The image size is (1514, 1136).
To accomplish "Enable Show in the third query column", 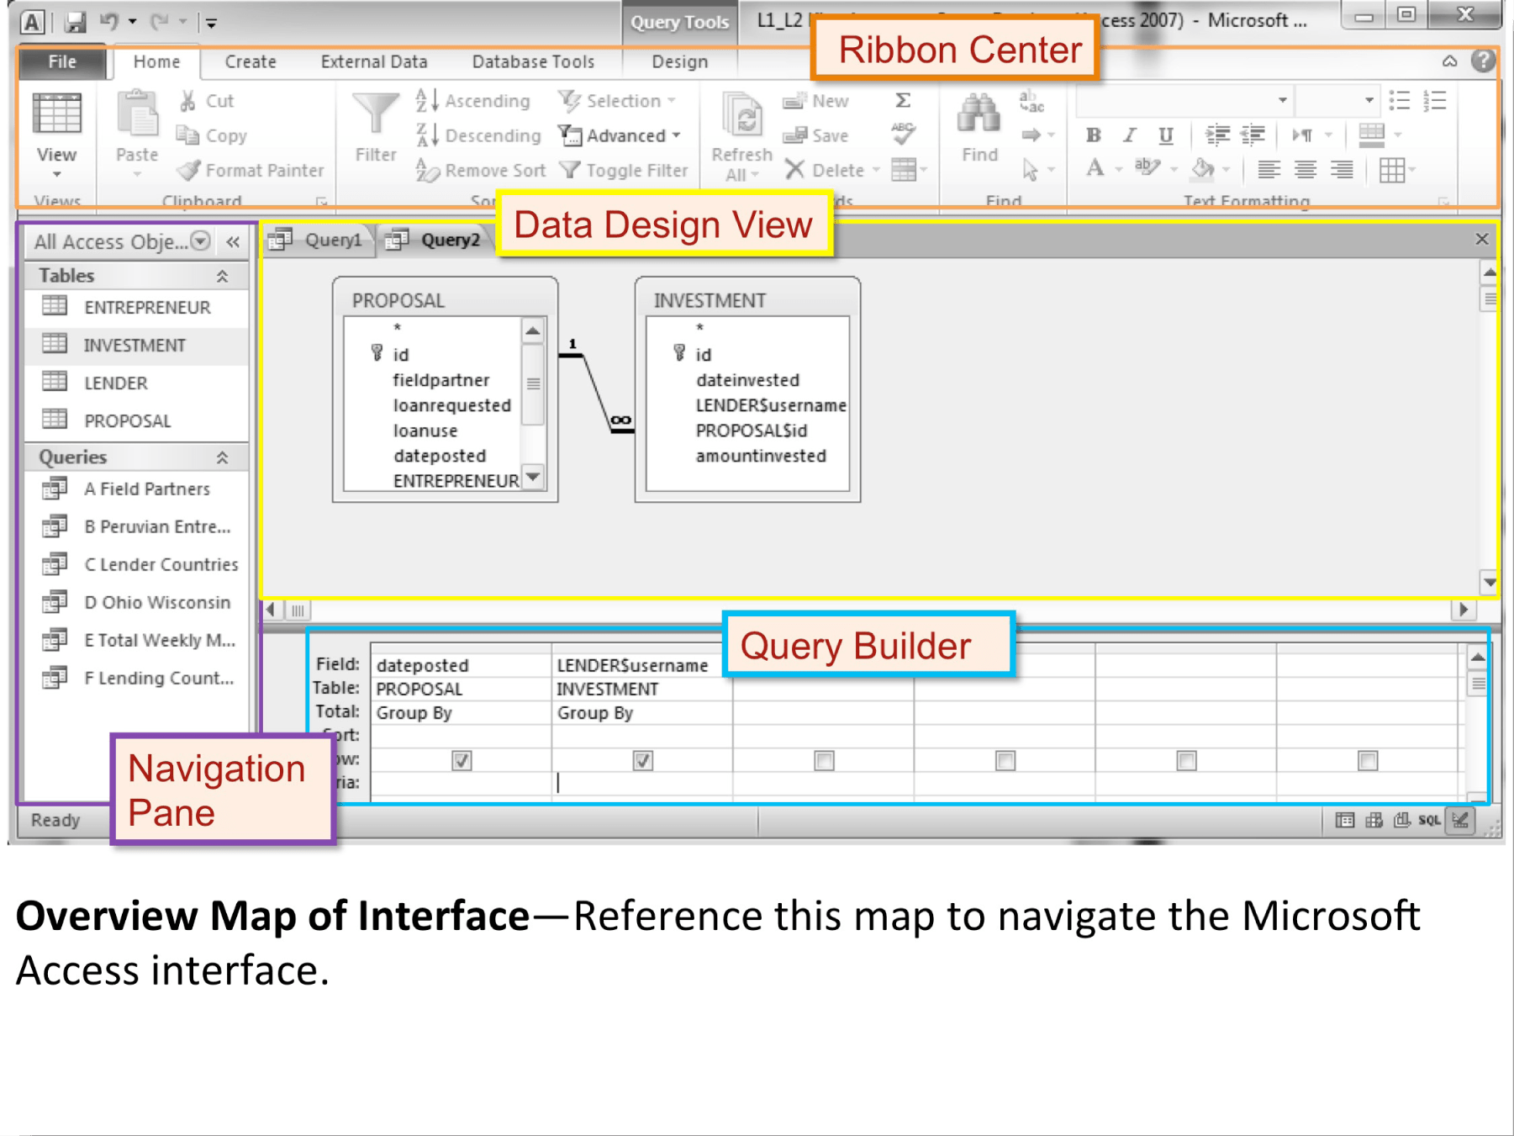I will (824, 760).
